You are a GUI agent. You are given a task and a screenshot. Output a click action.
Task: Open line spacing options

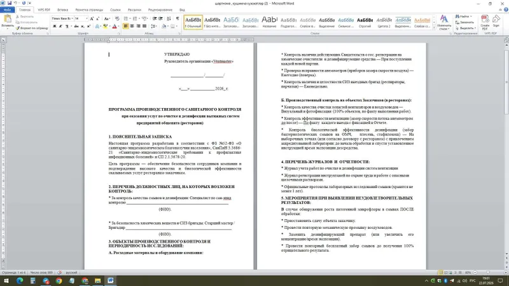click(154, 26)
